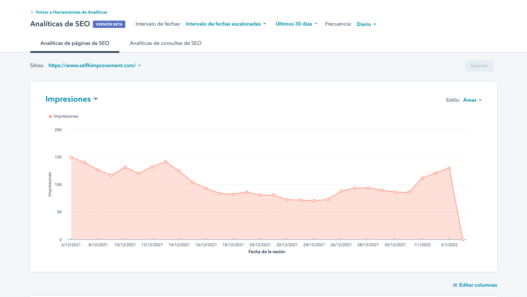This screenshot has width=527, height=297.
Task: Click the Editar columnas link
Action: tap(478, 285)
